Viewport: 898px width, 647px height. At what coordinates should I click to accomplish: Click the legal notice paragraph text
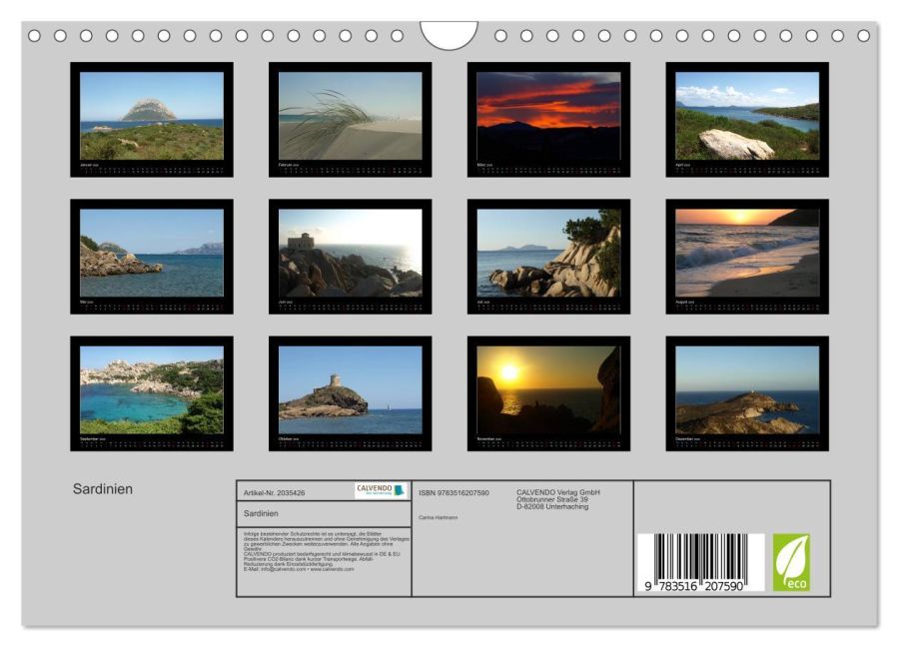327,551
